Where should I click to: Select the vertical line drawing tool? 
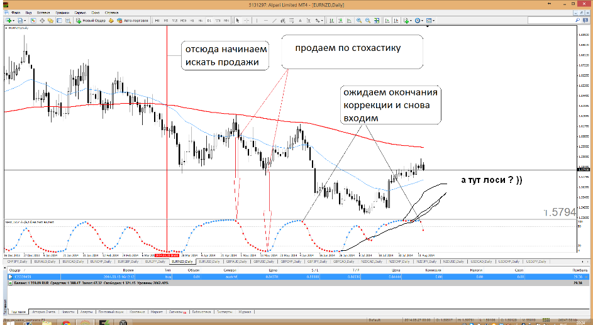pyautogui.click(x=257, y=20)
